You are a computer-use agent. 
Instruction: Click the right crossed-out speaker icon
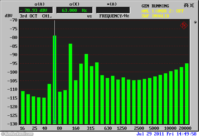pyautogui.click(x=193, y=5)
